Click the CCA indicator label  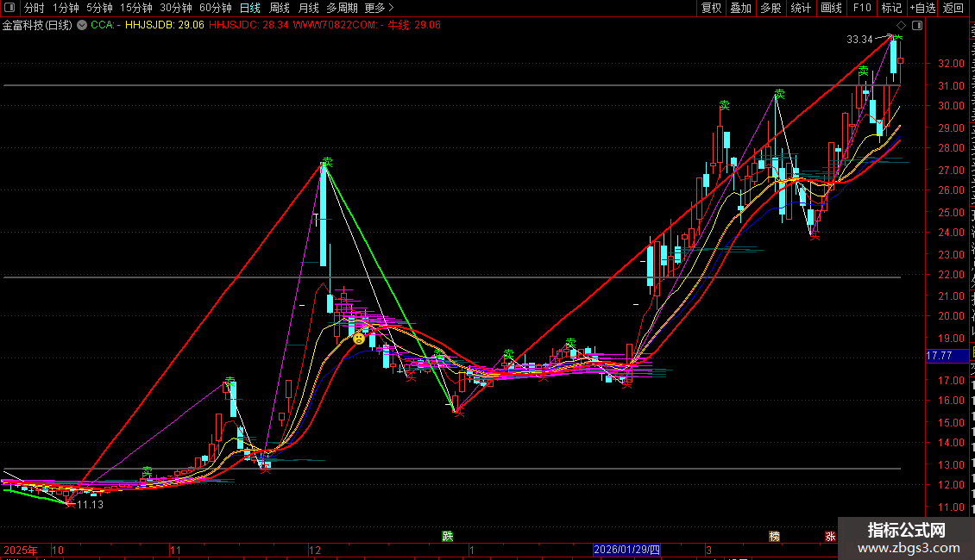click(x=105, y=26)
